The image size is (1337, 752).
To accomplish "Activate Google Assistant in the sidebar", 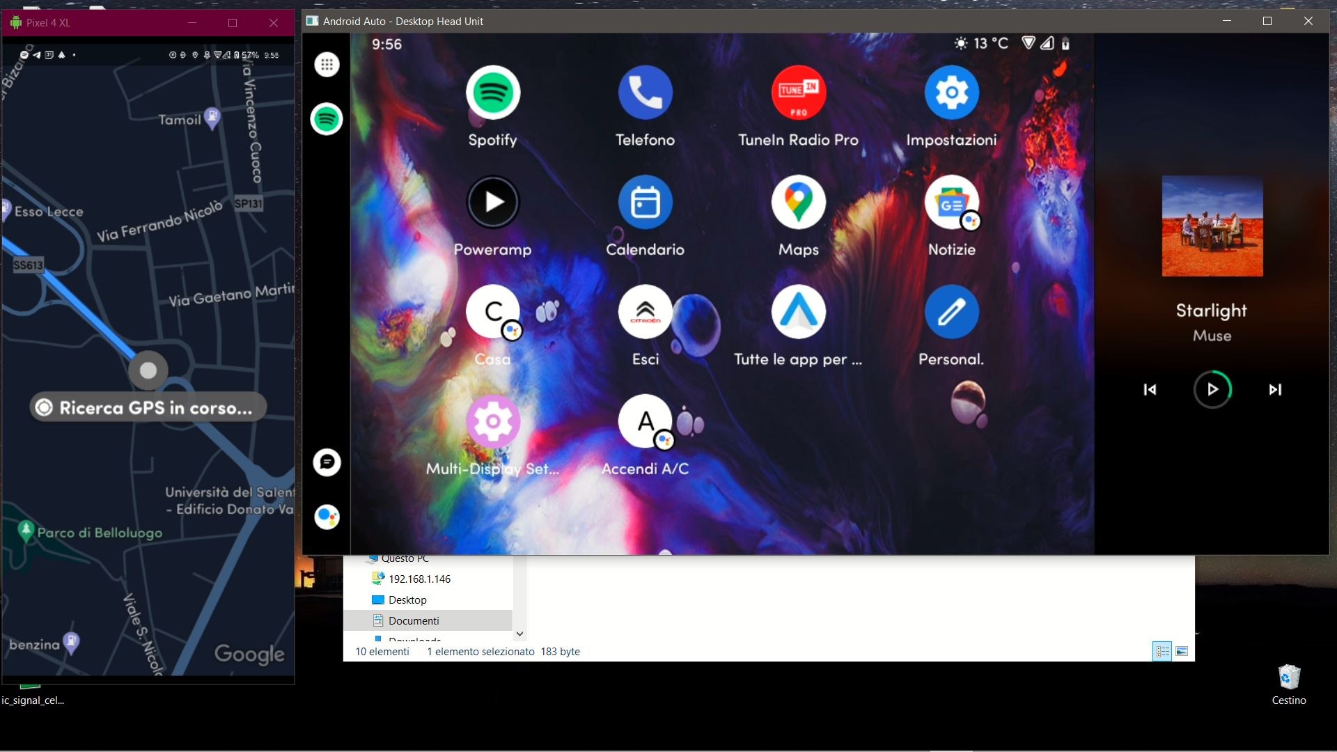I will (327, 517).
